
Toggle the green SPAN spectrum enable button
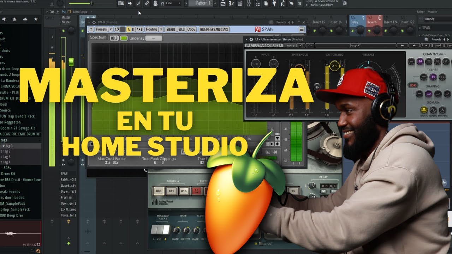[x=124, y=38]
